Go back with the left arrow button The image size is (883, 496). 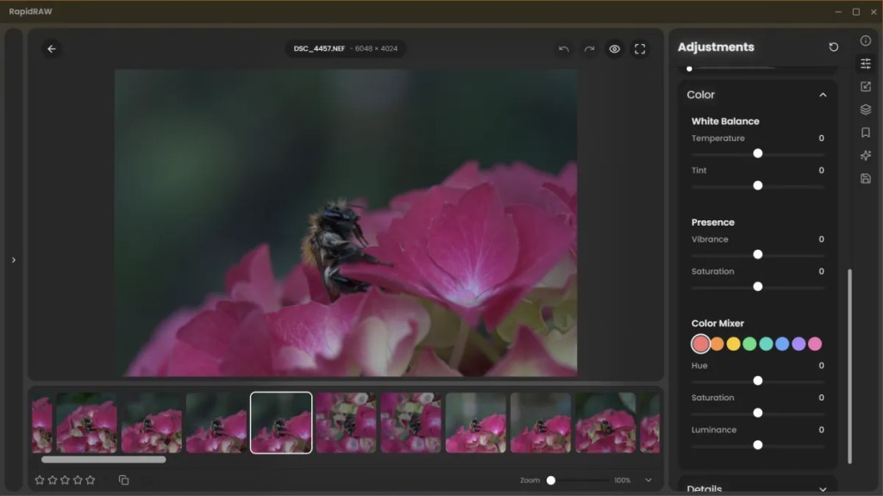point(51,49)
